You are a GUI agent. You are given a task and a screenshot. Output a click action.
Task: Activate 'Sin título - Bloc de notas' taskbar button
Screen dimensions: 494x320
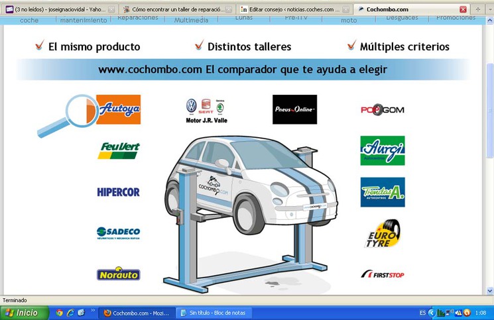coord(214,313)
